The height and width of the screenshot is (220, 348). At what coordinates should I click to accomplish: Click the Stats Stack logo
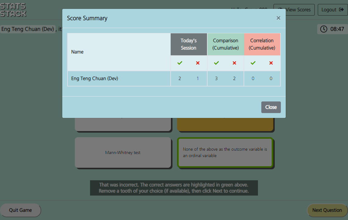click(x=13, y=10)
